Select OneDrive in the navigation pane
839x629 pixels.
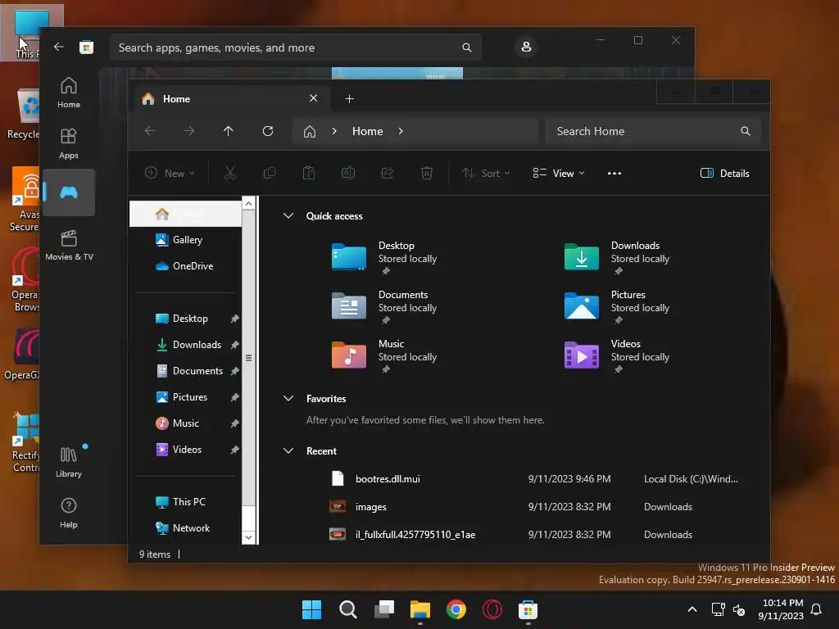click(x=185, y=266)
